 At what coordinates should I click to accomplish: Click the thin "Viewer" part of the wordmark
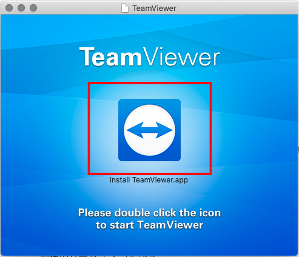click(182, 57)
